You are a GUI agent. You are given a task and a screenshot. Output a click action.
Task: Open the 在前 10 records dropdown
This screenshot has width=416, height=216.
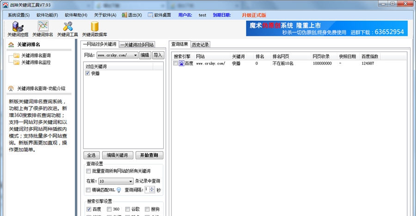click(130, 181)
